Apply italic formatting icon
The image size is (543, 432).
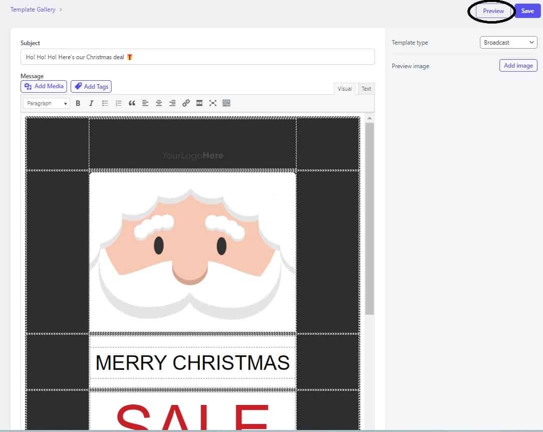click(x=92, y=103)
